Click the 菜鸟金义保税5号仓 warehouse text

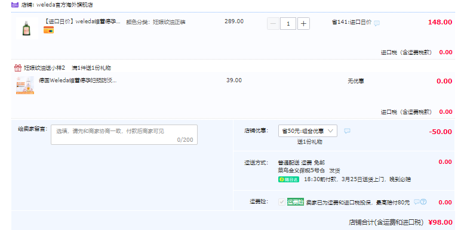coord(302,170)
